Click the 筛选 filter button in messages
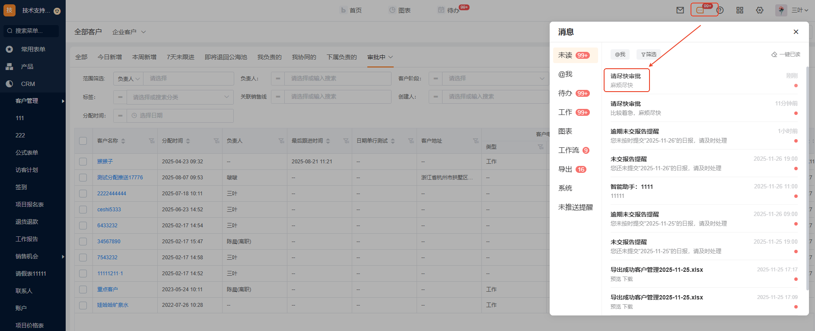The image size is (815, 331). (x=649, y=54)
